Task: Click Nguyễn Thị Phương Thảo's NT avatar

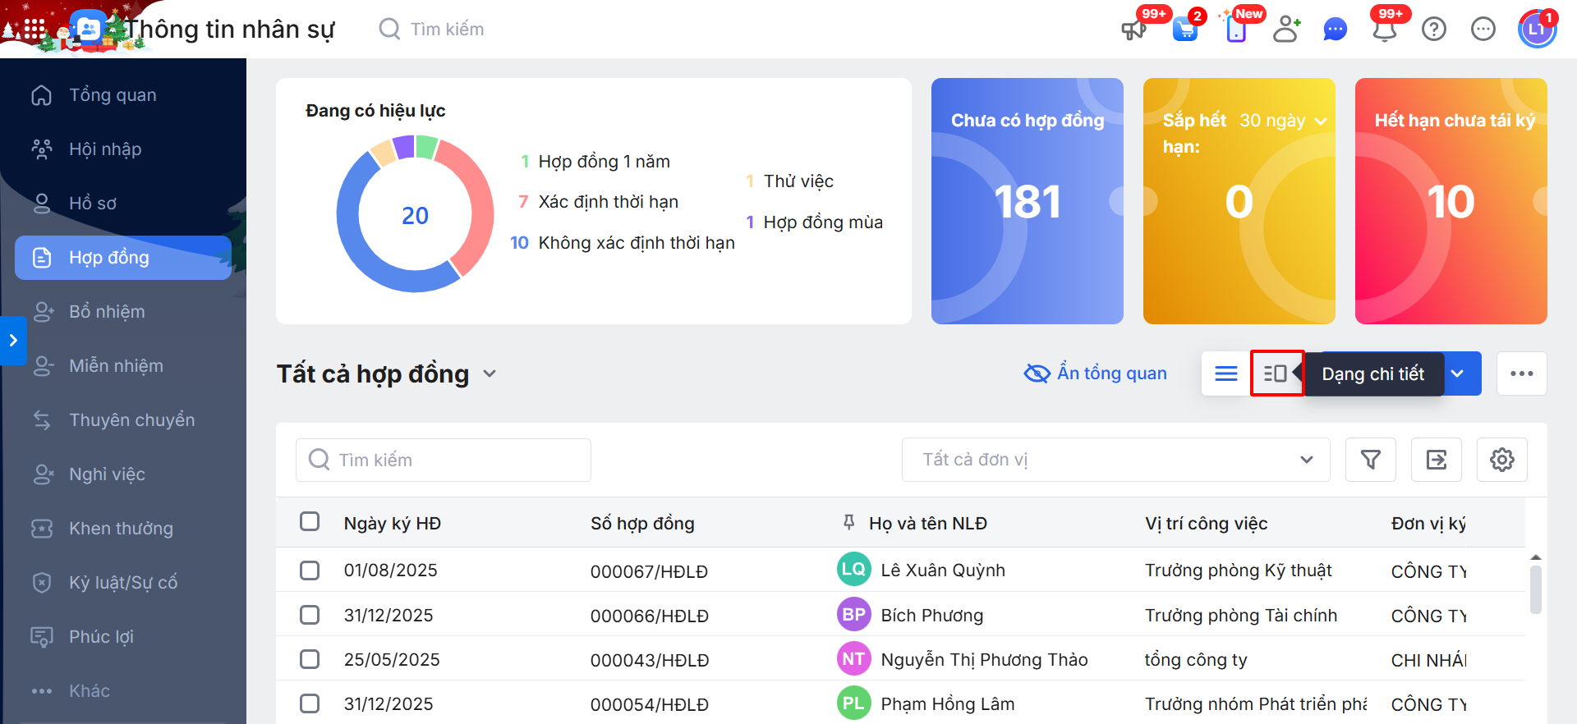Action: coord(854,658)
